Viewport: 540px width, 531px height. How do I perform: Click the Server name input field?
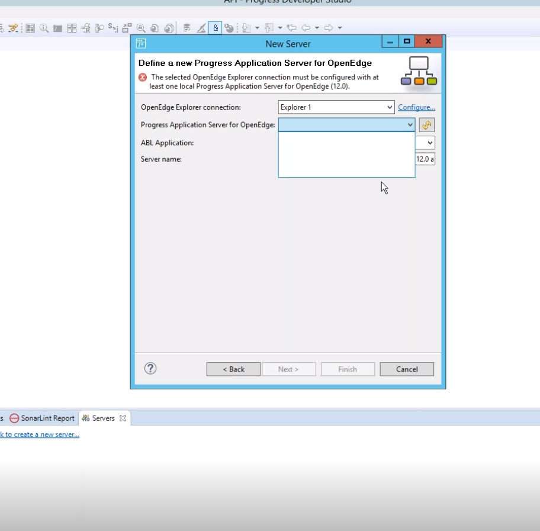pos(425,159)
